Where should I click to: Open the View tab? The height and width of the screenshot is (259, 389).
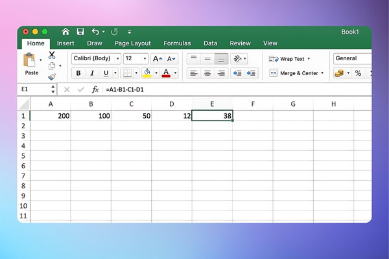270,43
